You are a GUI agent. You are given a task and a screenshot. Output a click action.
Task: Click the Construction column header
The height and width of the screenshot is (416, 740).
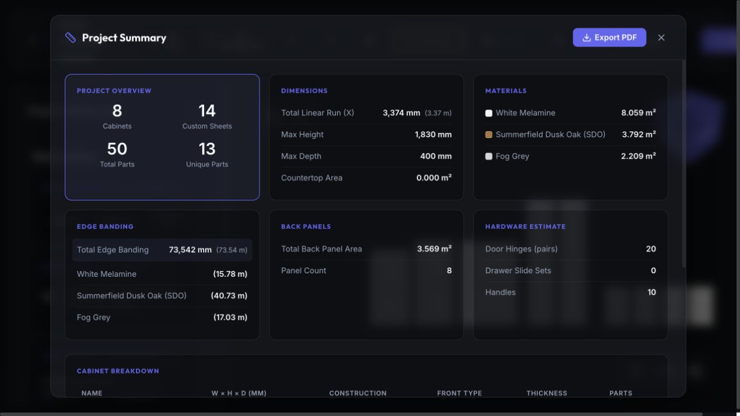coord(357,393)
